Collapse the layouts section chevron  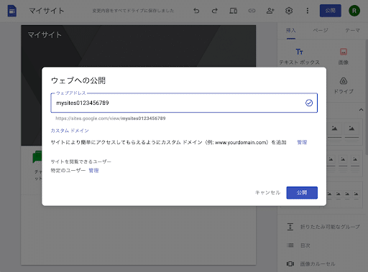[x=361, y=110]
